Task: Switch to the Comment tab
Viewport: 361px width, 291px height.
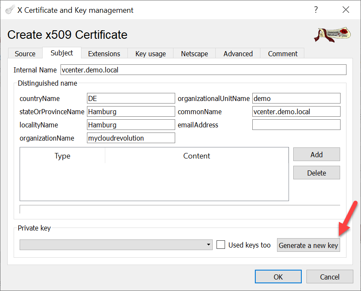Action: point(283,54)
